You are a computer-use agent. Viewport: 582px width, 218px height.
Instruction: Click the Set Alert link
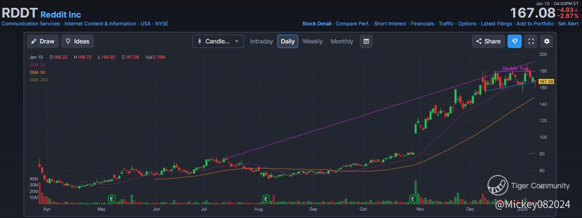click(x=568, y=24)
